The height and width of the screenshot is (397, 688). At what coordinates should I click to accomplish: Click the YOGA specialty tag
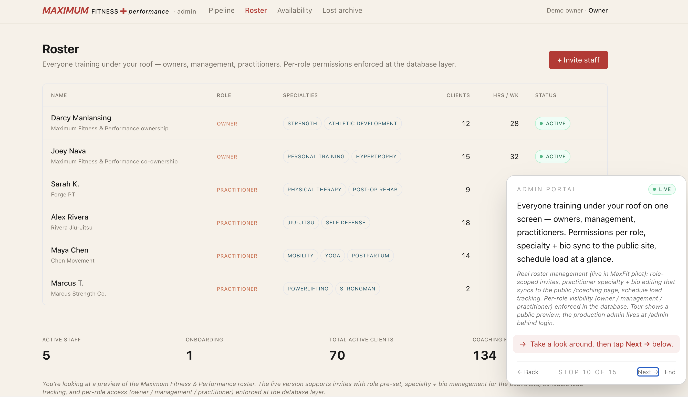point(332,255)
